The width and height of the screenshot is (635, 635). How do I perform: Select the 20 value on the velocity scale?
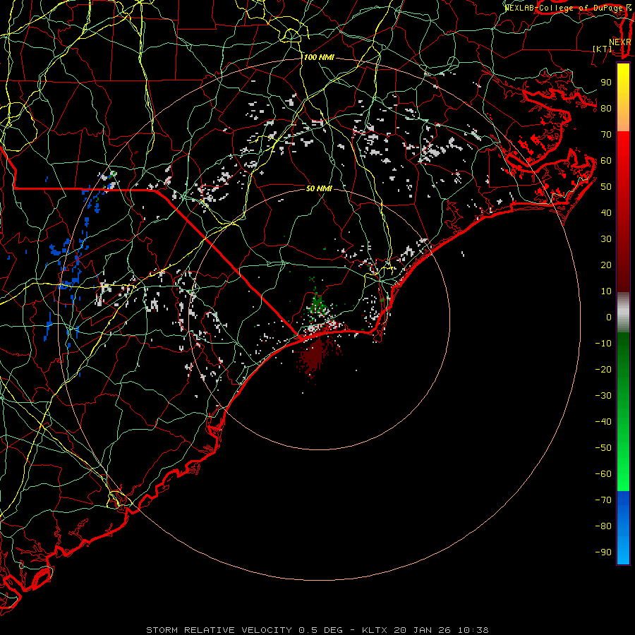click(606, 265)
